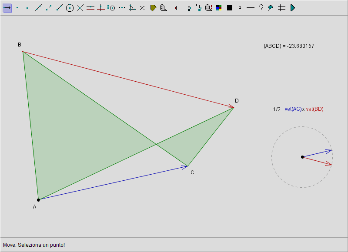Select the single Point tool
Viewport: 348px width, 252px height.
point(17,8)
